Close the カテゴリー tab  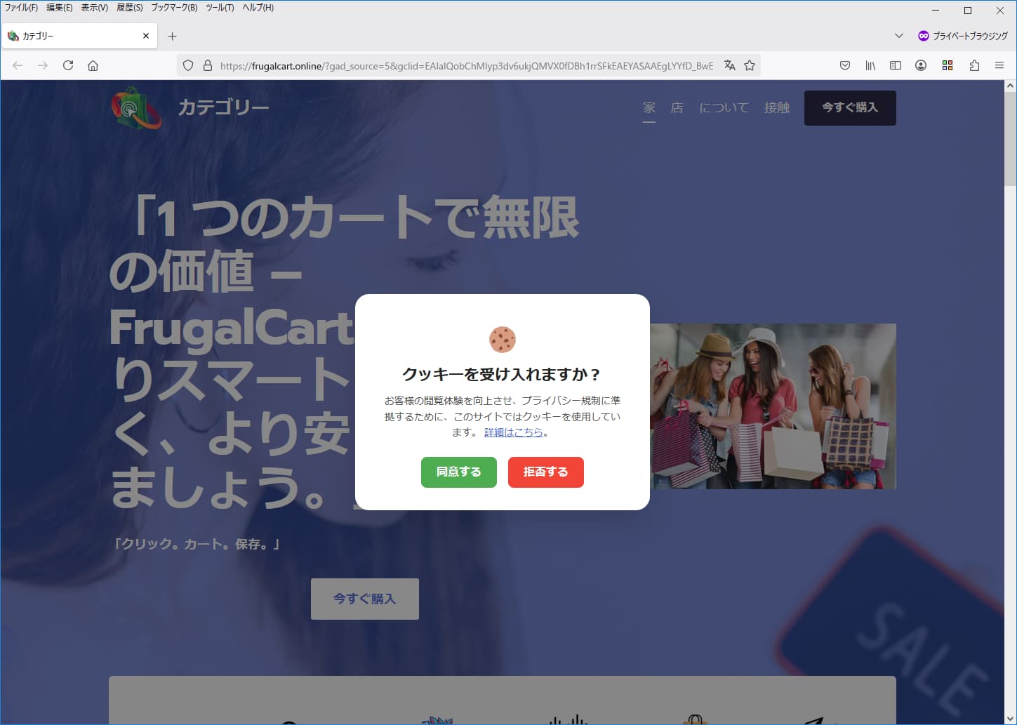(x=146, y=36)
